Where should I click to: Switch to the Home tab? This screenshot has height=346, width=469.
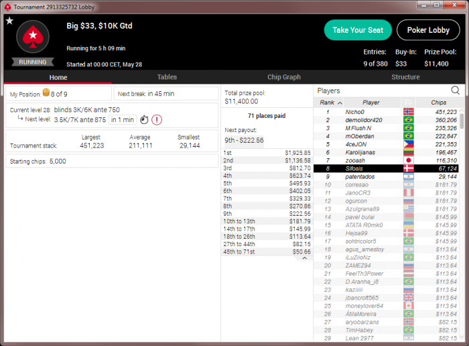(58, 77)
